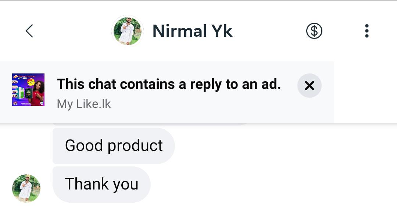Screen dimensions: 397x213
Task: Tap the woman in the ad thumbnail
Action: coord(38,92)
